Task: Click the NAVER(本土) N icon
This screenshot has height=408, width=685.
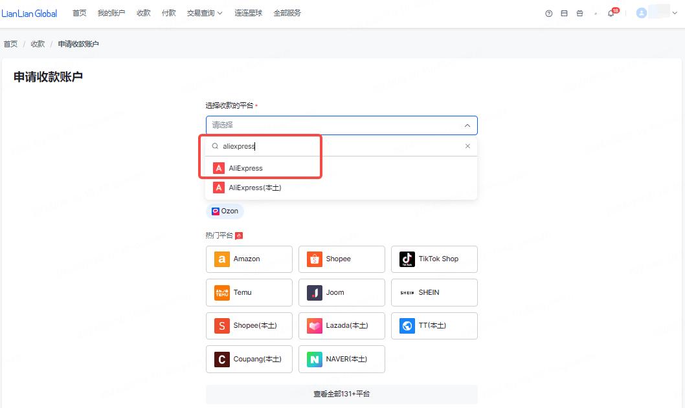Action: pos(315,360)
